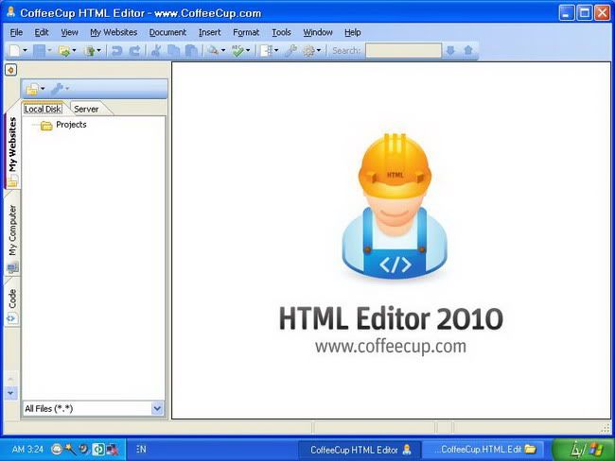This screenshot has height=461, width=615.
Task: Click the gear settings toolbar icon
Action: coord(309,50)
